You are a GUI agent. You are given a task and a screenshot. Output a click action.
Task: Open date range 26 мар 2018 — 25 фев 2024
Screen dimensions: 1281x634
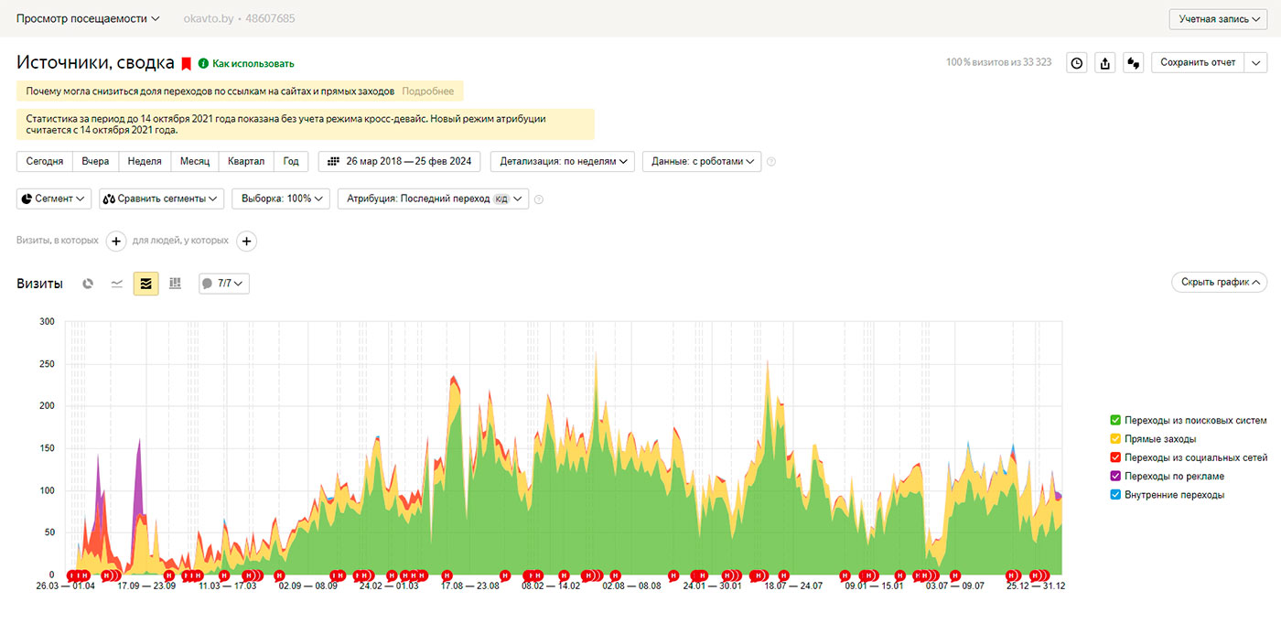click(x=400, y=161)
